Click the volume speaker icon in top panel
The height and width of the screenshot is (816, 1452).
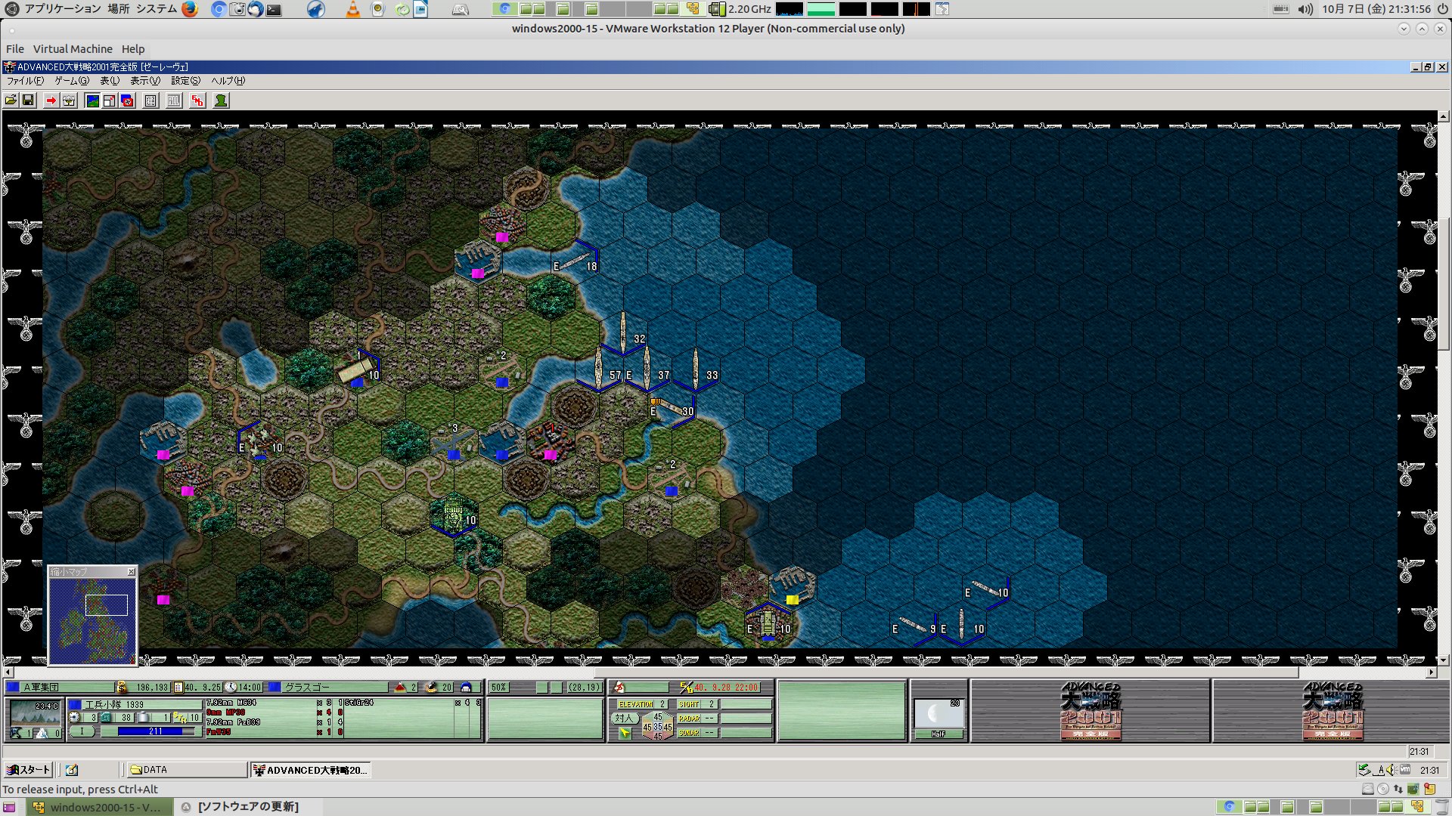point(1305,9)
